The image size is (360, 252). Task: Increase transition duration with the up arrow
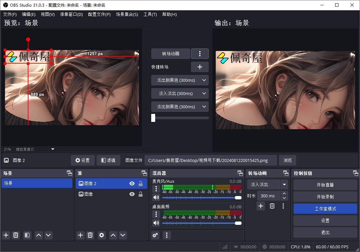284,193
